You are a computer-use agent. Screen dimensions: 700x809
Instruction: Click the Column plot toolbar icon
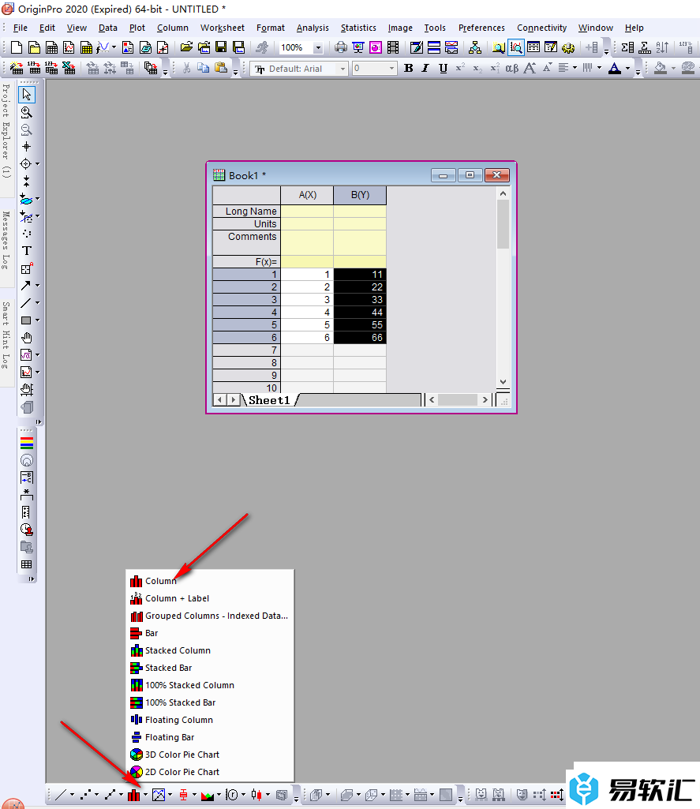point(133,795)
